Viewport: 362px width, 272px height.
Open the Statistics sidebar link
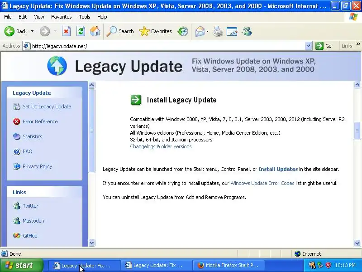[32, 136]
